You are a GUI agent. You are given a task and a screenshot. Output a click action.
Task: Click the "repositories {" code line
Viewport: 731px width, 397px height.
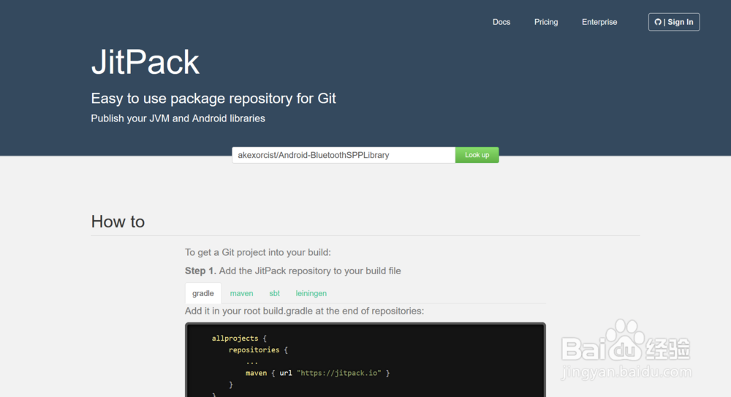258,350
